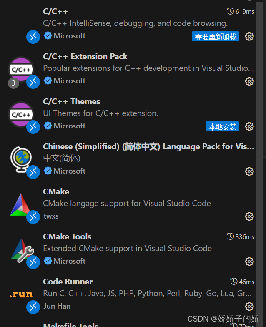266x327 pixels.
Task: Open manage gear for Code Runner
Action: tap(249, 307)
